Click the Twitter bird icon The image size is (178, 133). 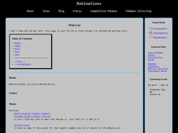click(151, 37)
